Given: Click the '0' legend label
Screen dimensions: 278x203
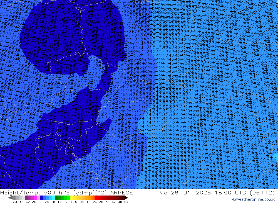Looking at the screenshot, I should coord(71,202).
